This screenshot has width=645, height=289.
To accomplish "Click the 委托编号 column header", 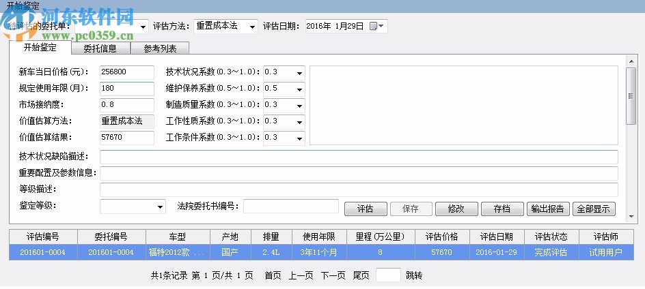I will [111, 237].
